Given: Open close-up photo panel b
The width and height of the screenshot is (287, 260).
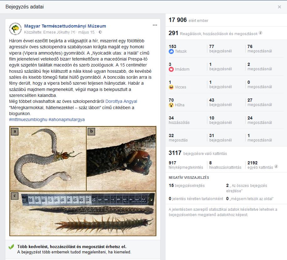Looking at the screenshot, I should pyautogui.click(x=121, y=159).
